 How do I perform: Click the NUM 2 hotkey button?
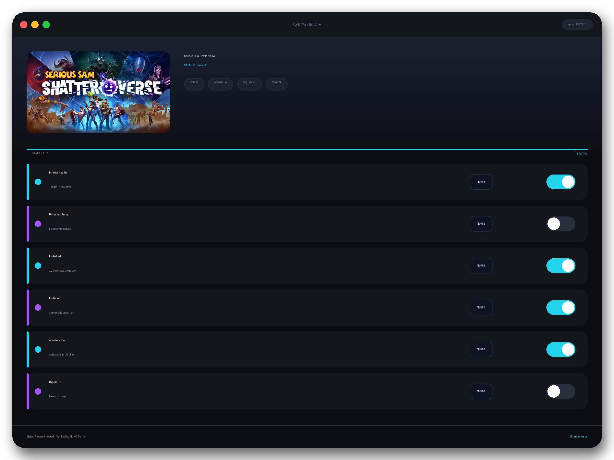[481, 224]
